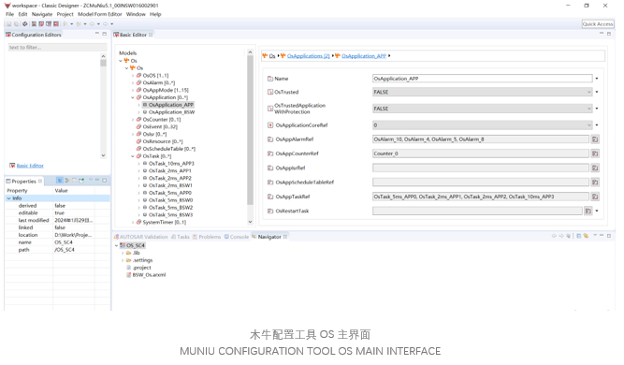Expand the OsCounter [0..1] tree node
The height and width of the screenshot is (365, 624).
point(133,120)
